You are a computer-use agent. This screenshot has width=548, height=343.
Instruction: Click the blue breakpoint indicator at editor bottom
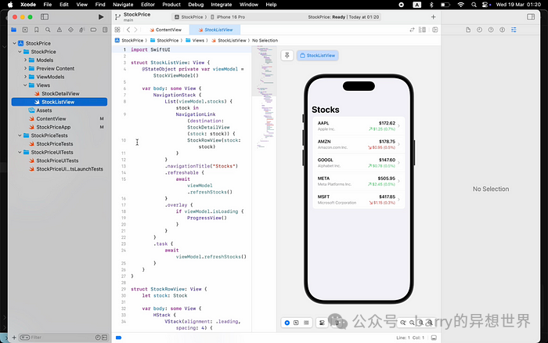[x=118, y=338]
